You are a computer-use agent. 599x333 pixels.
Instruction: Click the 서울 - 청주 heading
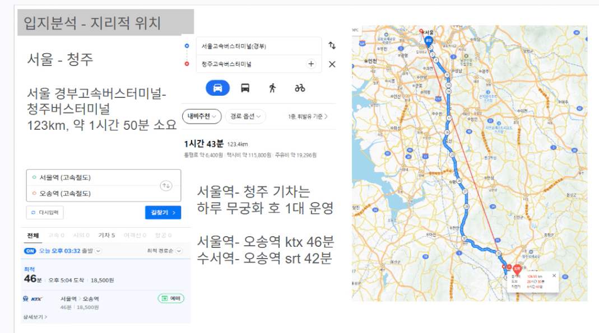(60, 59)
